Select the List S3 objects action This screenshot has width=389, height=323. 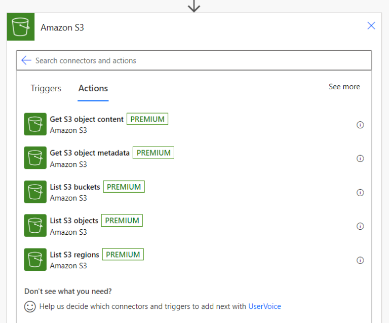194,226
